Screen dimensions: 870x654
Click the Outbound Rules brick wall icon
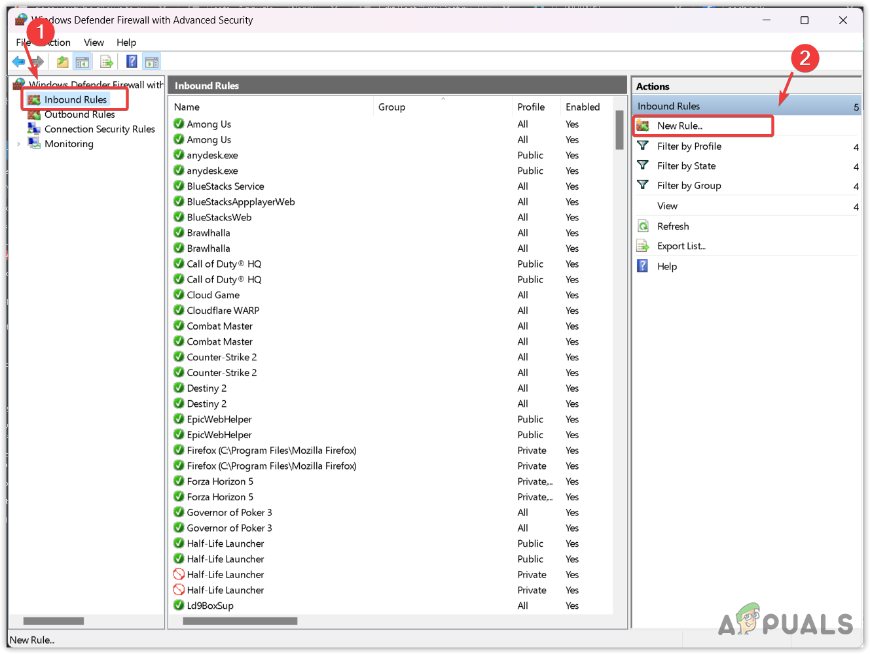click(x=34, y=114)
